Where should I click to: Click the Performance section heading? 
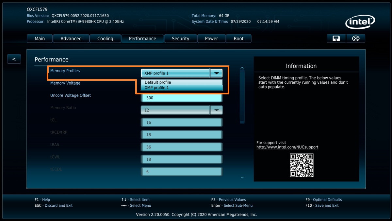pos(52,60)
